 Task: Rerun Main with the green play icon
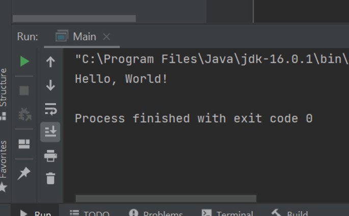pos(24,61)
